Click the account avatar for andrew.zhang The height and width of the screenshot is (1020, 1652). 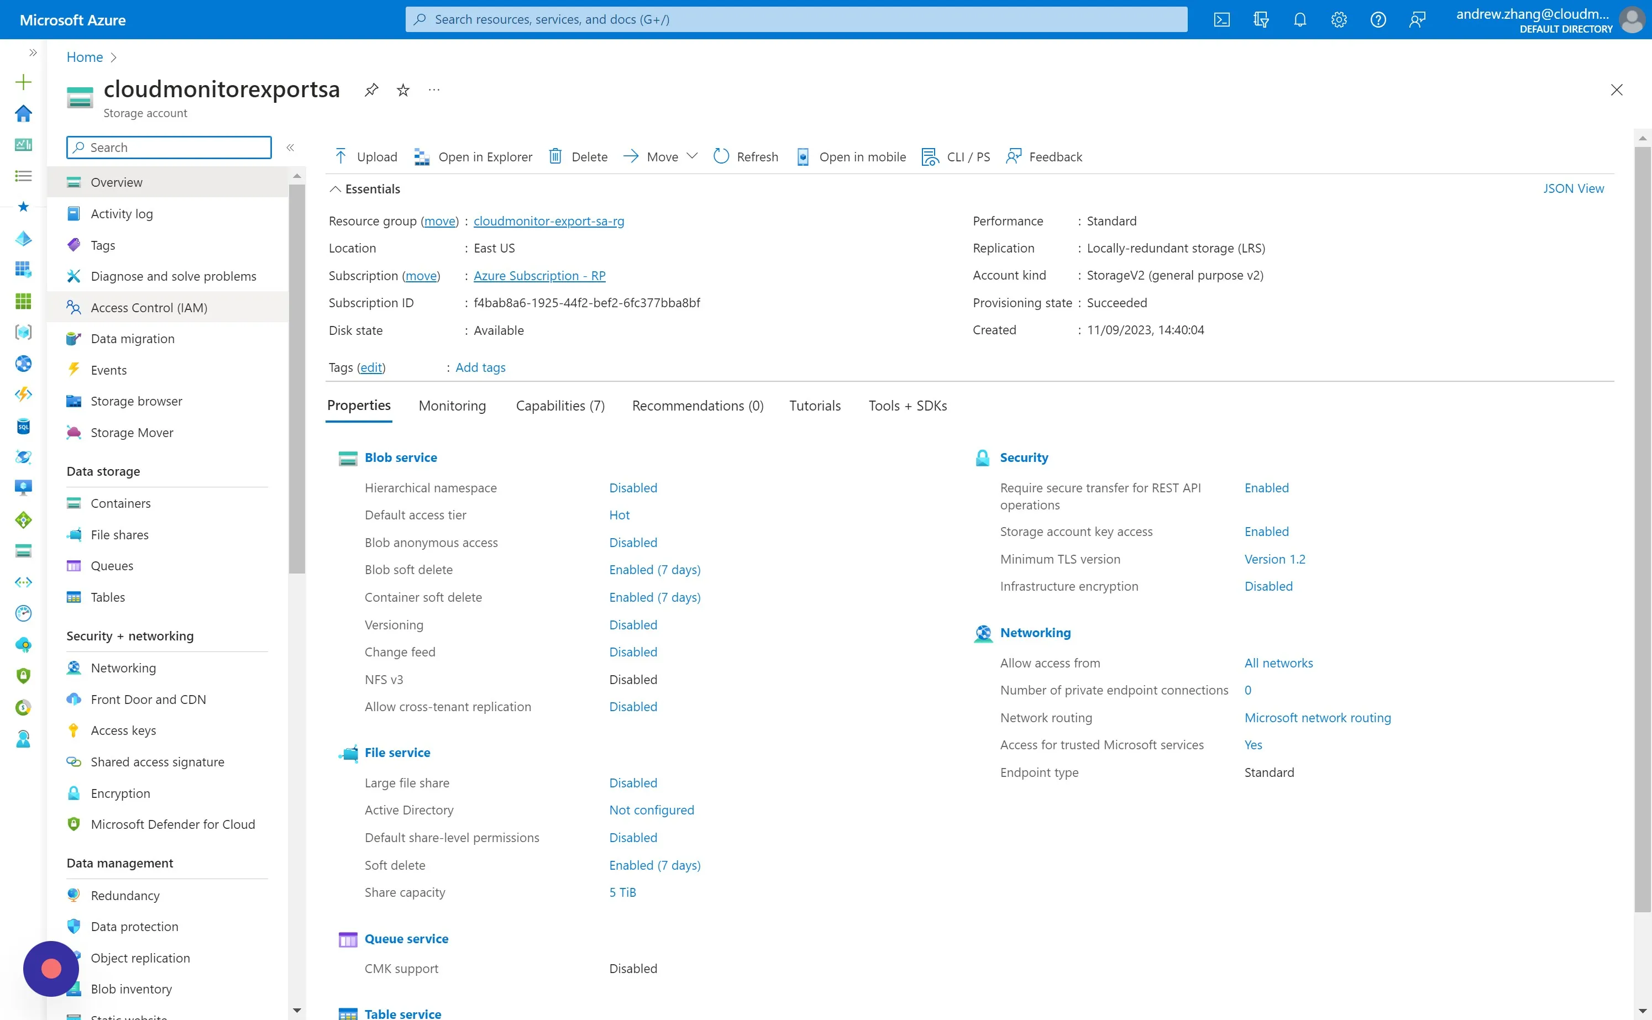click(1632, 19)
